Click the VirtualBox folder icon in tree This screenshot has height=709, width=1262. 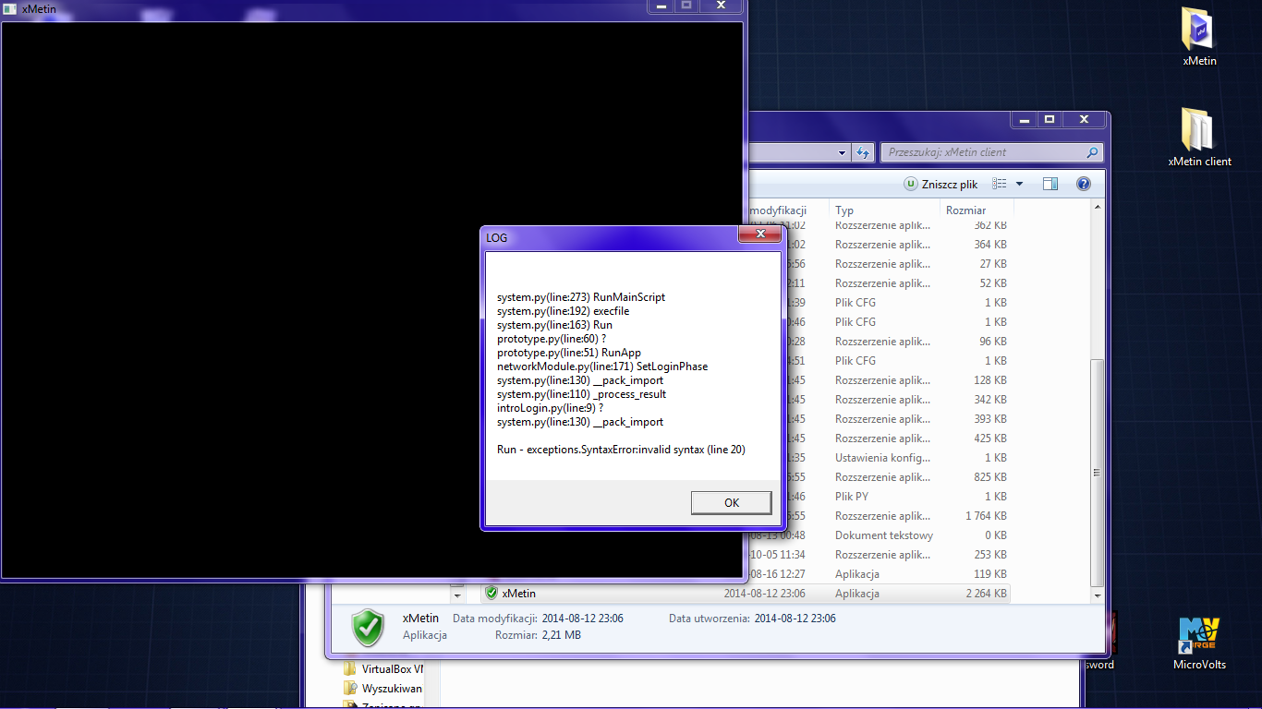coord(350,669)
